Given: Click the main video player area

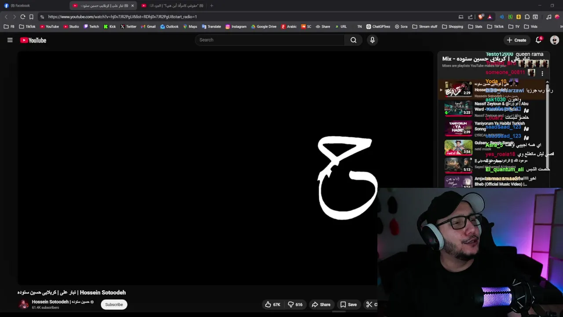Looking at the screenshot, I should coord(225,168).
